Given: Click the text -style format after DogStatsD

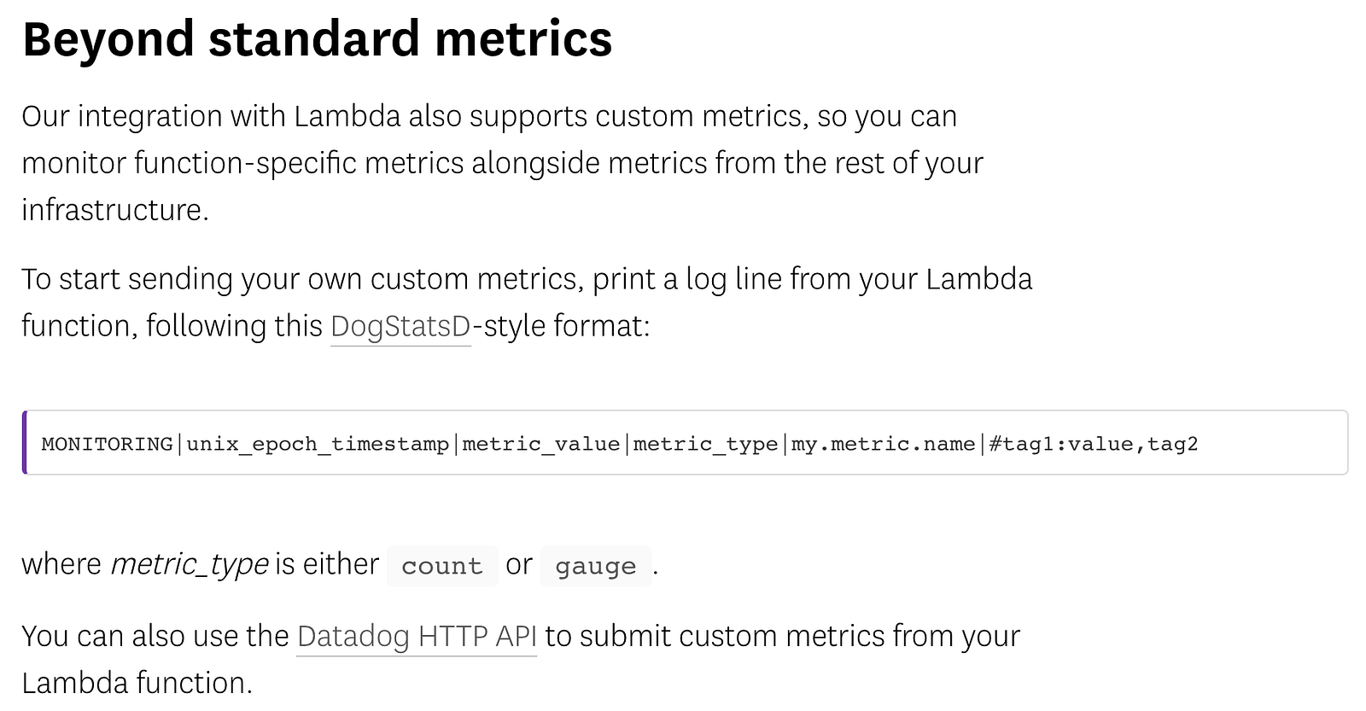Looking at the screenshot, I should (560, 326).
